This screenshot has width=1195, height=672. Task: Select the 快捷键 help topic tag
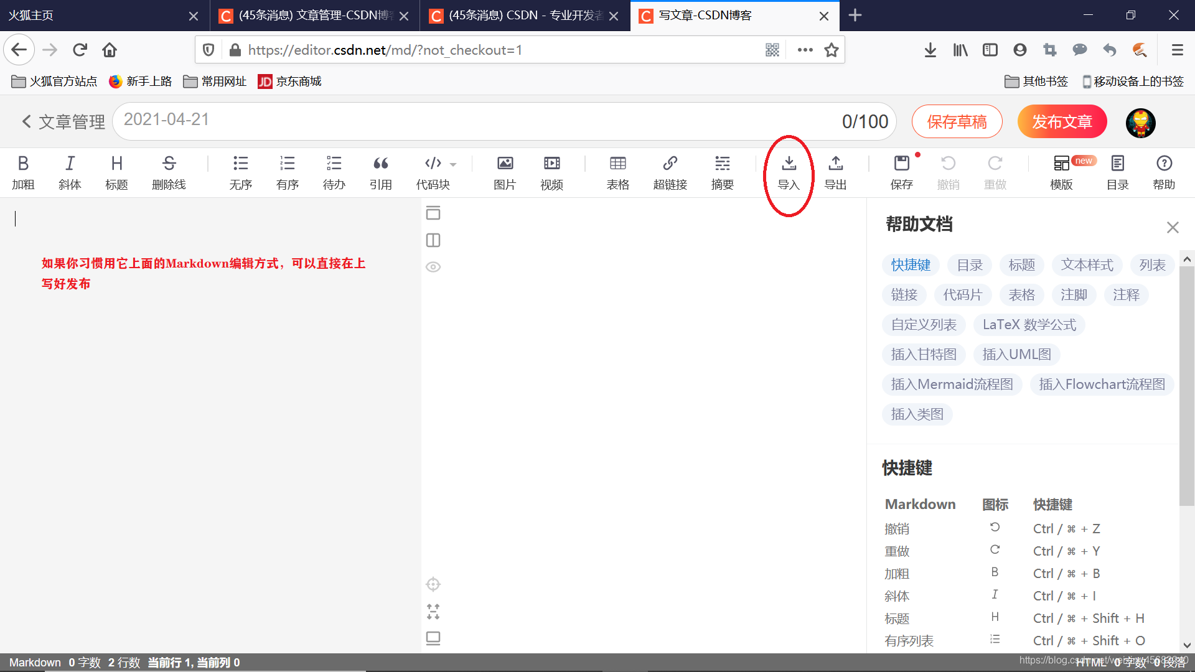[911, 265]
